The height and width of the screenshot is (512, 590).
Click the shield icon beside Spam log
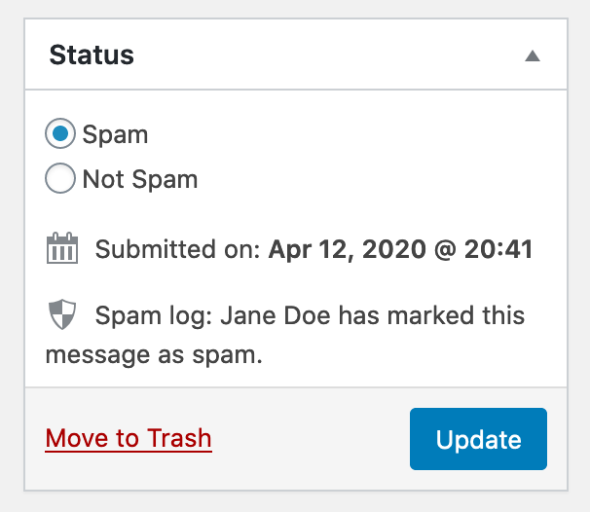62,314
